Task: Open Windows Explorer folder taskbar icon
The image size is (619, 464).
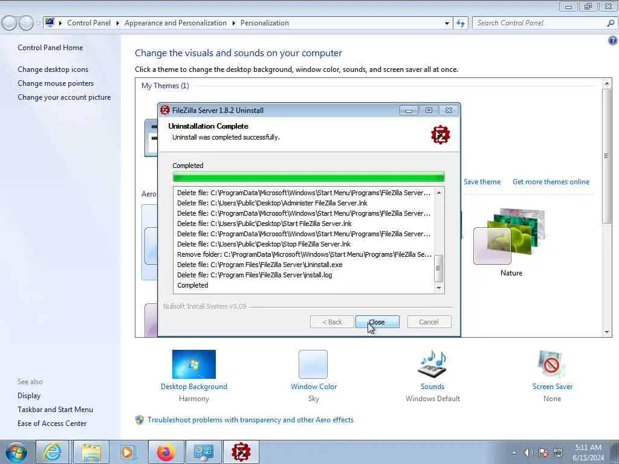Action: pyautogui.click(x=91, y=452)
